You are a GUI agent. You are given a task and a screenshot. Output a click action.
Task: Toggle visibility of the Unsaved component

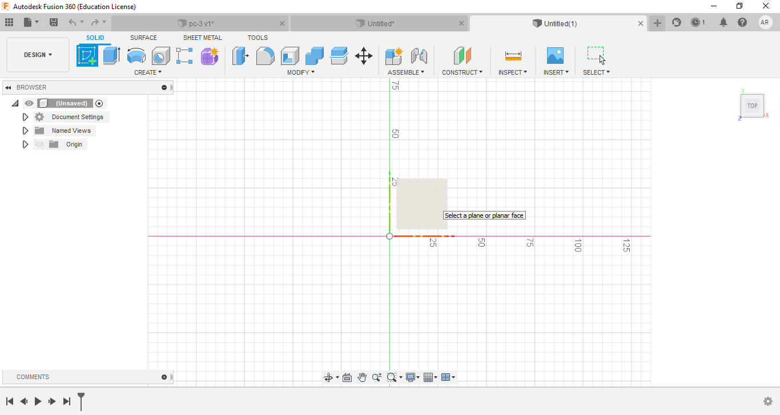(29, 103)
